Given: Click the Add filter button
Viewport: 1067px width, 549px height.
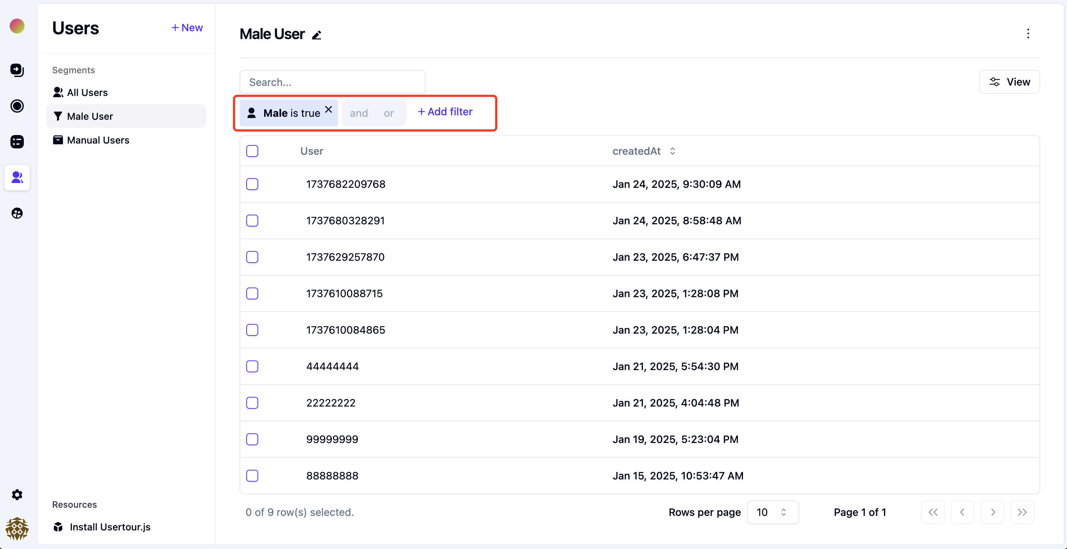Looking at the screenshot, I should tap(445, 112).
